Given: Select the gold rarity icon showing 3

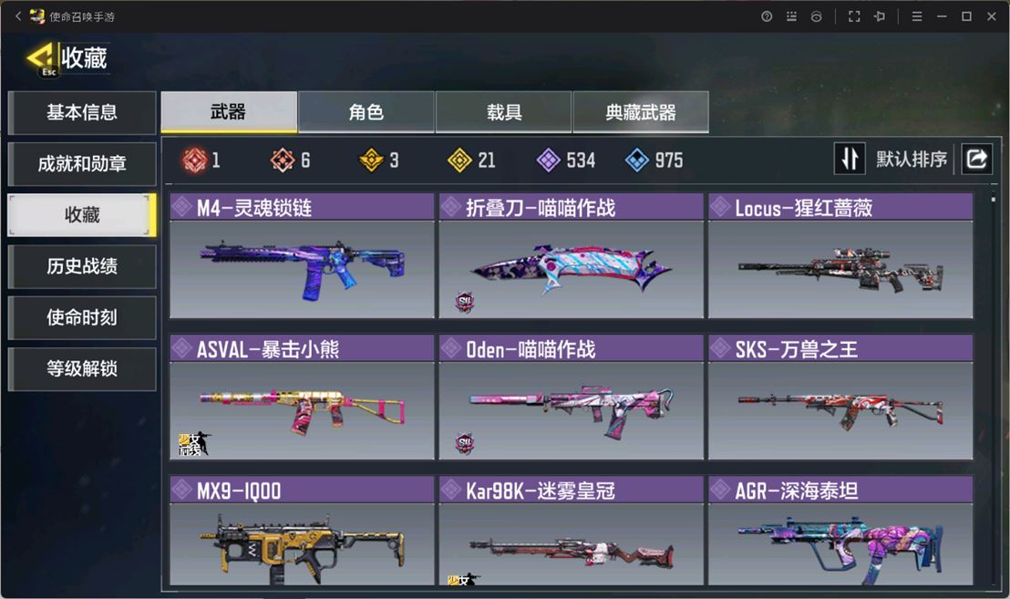Looking at the screenshot, I should click(371, 160).
